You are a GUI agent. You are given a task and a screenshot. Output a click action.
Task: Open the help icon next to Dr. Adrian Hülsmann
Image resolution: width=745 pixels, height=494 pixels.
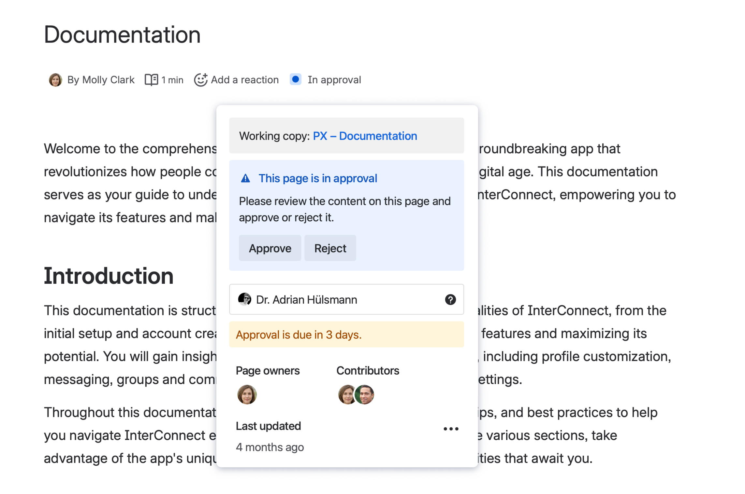click(450, 299)
